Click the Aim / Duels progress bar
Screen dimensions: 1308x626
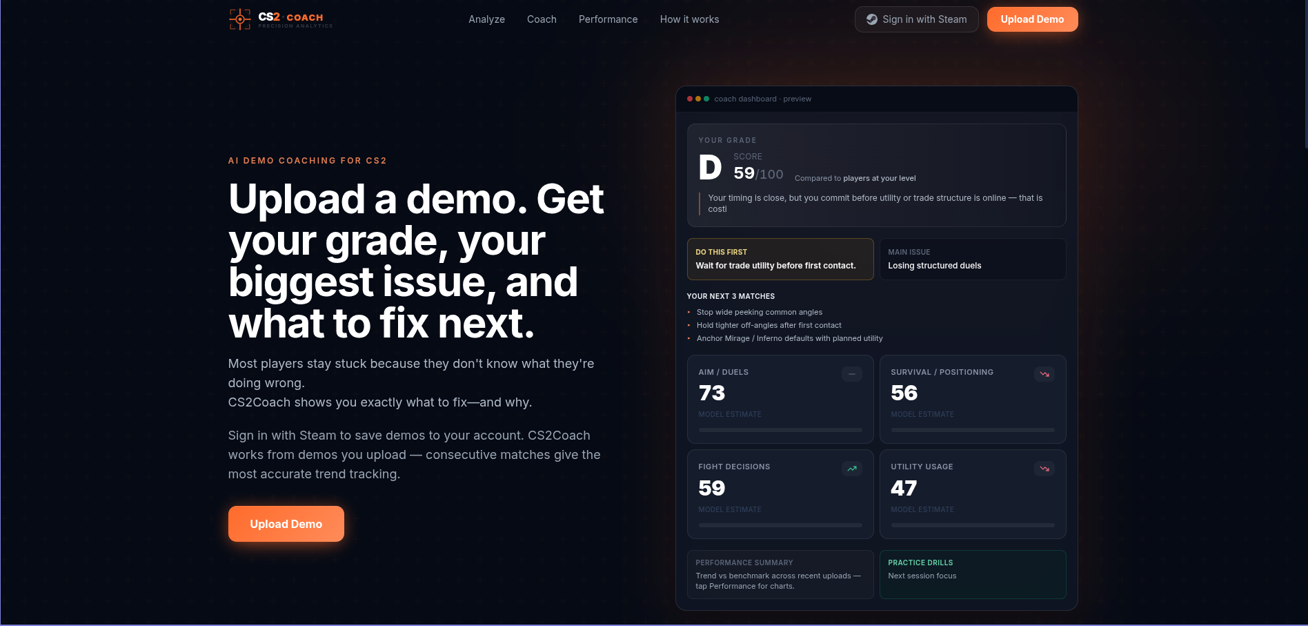coord(780,430)
